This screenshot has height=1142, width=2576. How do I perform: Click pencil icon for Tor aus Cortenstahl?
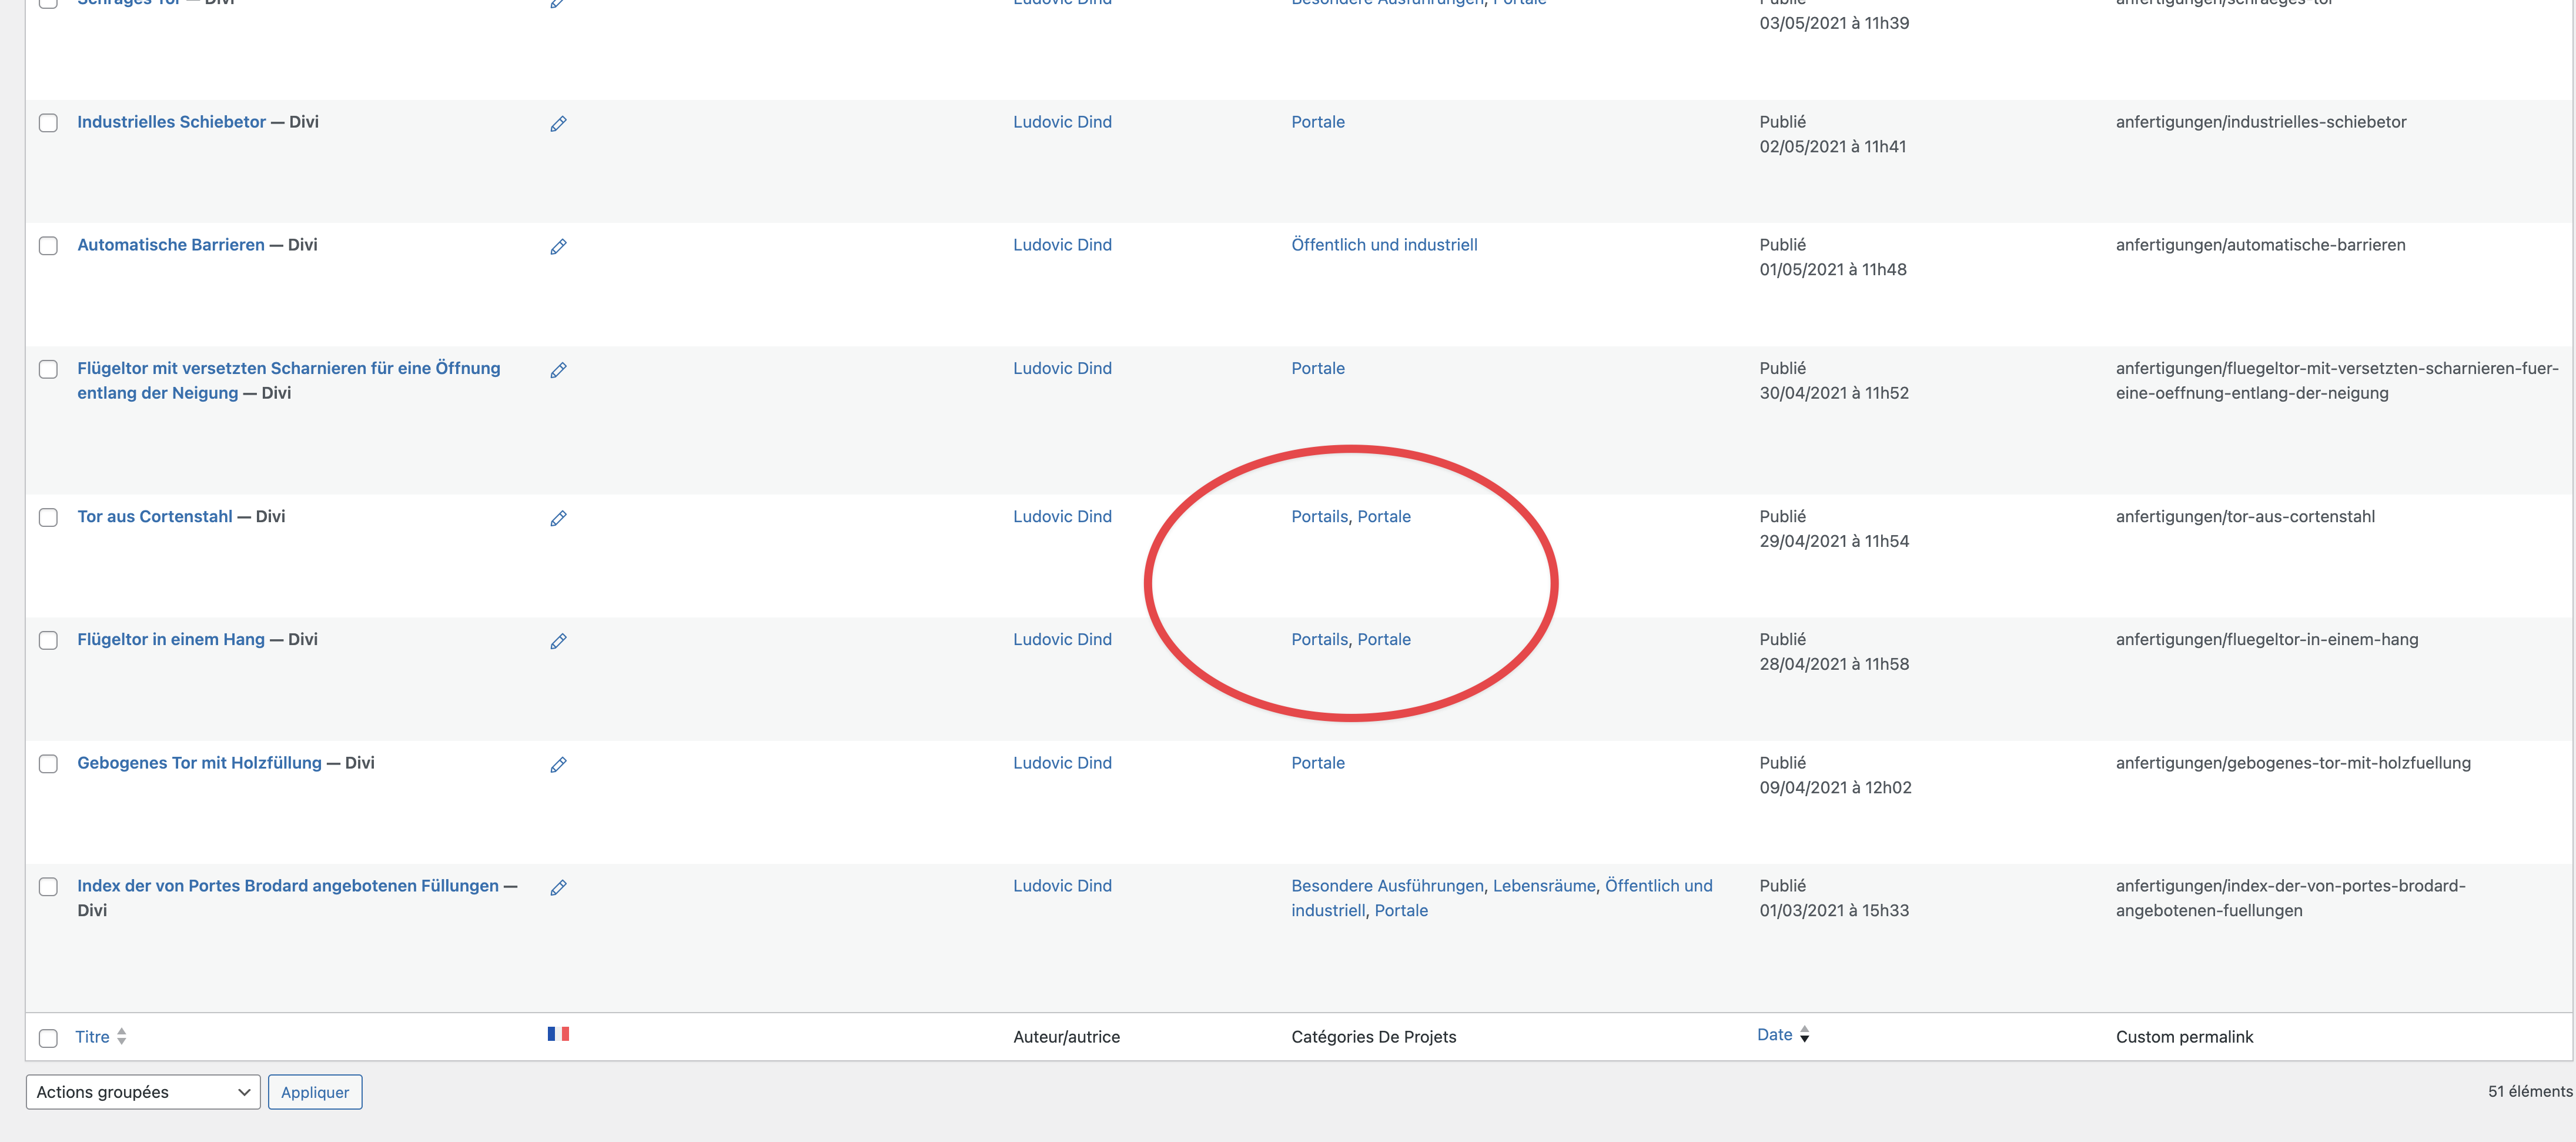558,518
